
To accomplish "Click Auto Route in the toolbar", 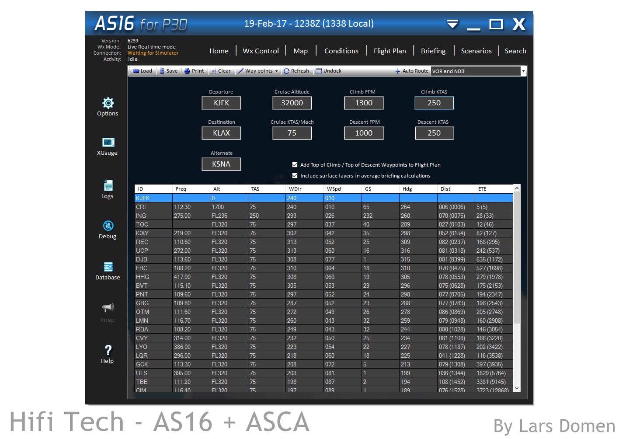I will coord(411,71).
